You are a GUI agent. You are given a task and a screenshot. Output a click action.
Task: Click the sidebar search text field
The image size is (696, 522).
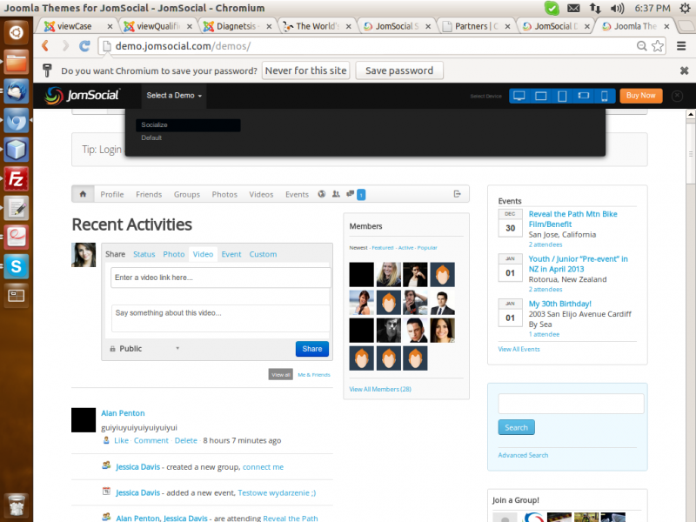(x=571, y=404)
